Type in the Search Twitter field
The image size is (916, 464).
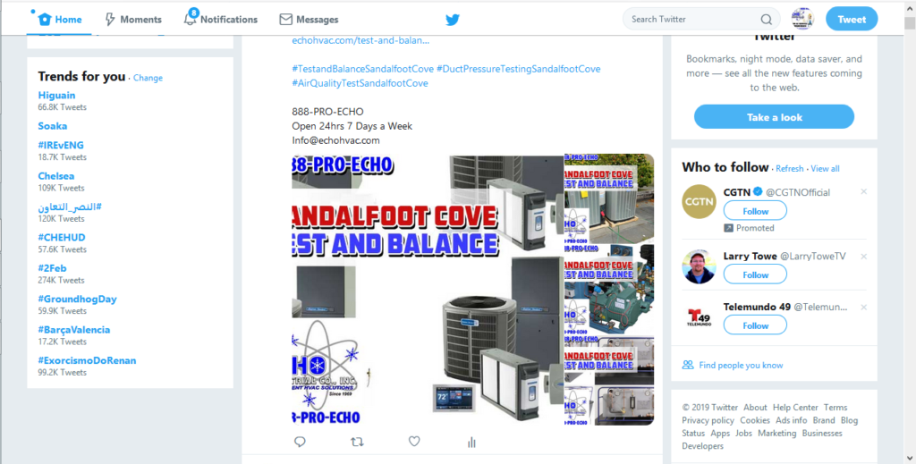click(692, 20)
